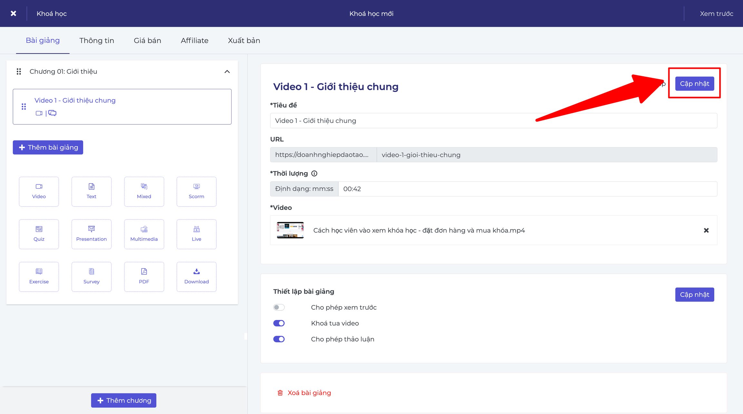This screenshot has height=414, width=743.
Task: Switch to the Thông tin tab
Action: (x=97, y=41)
